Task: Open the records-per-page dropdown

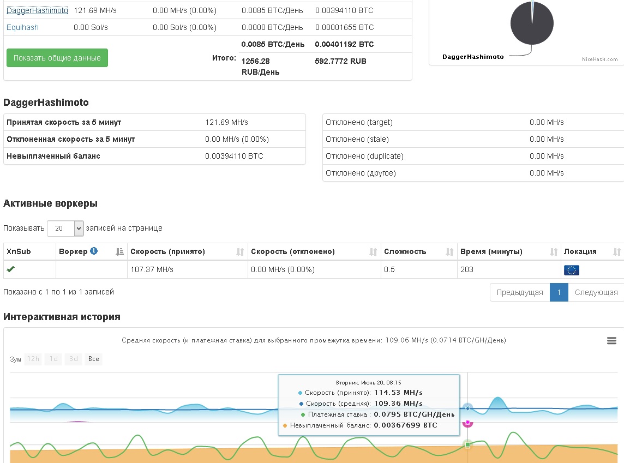Action: pos(65,229)
